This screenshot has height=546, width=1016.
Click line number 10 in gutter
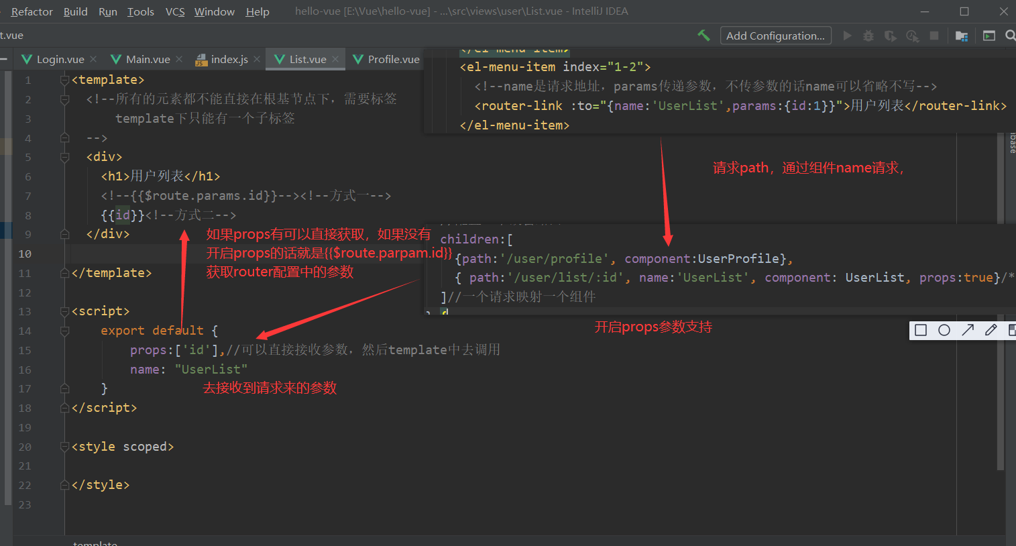(25, 254)
